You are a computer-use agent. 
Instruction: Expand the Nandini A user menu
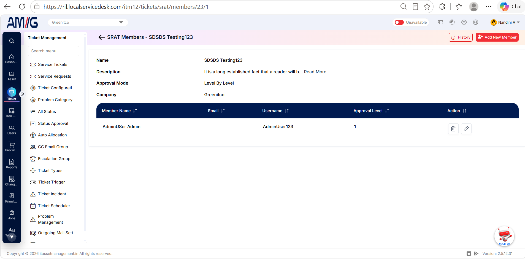[505, 22]
